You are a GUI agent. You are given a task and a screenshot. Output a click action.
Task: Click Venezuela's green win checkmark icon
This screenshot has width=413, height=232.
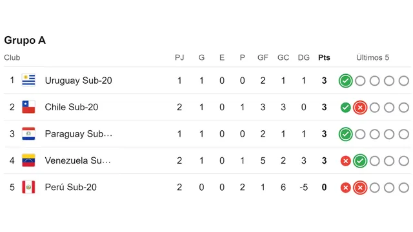point(360,160)
